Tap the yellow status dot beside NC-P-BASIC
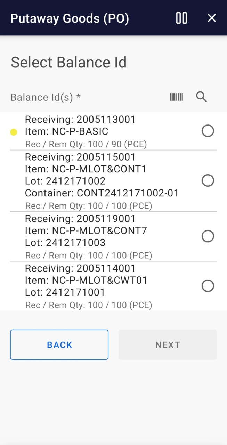 coord(14,132)
